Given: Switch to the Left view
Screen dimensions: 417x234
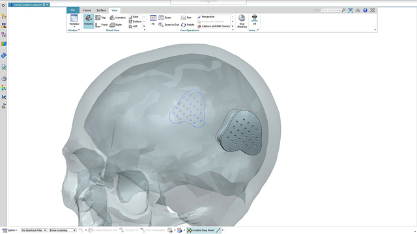Looking at the screenshot, I should pos(133,26).
